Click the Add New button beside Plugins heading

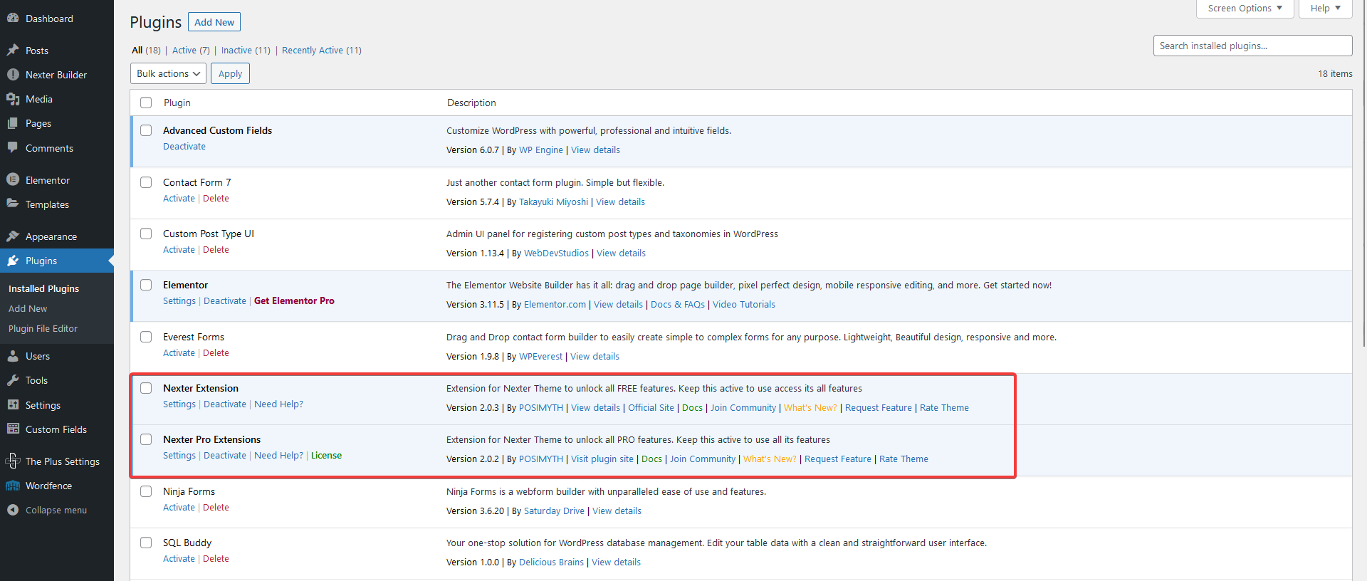(214, 22)
